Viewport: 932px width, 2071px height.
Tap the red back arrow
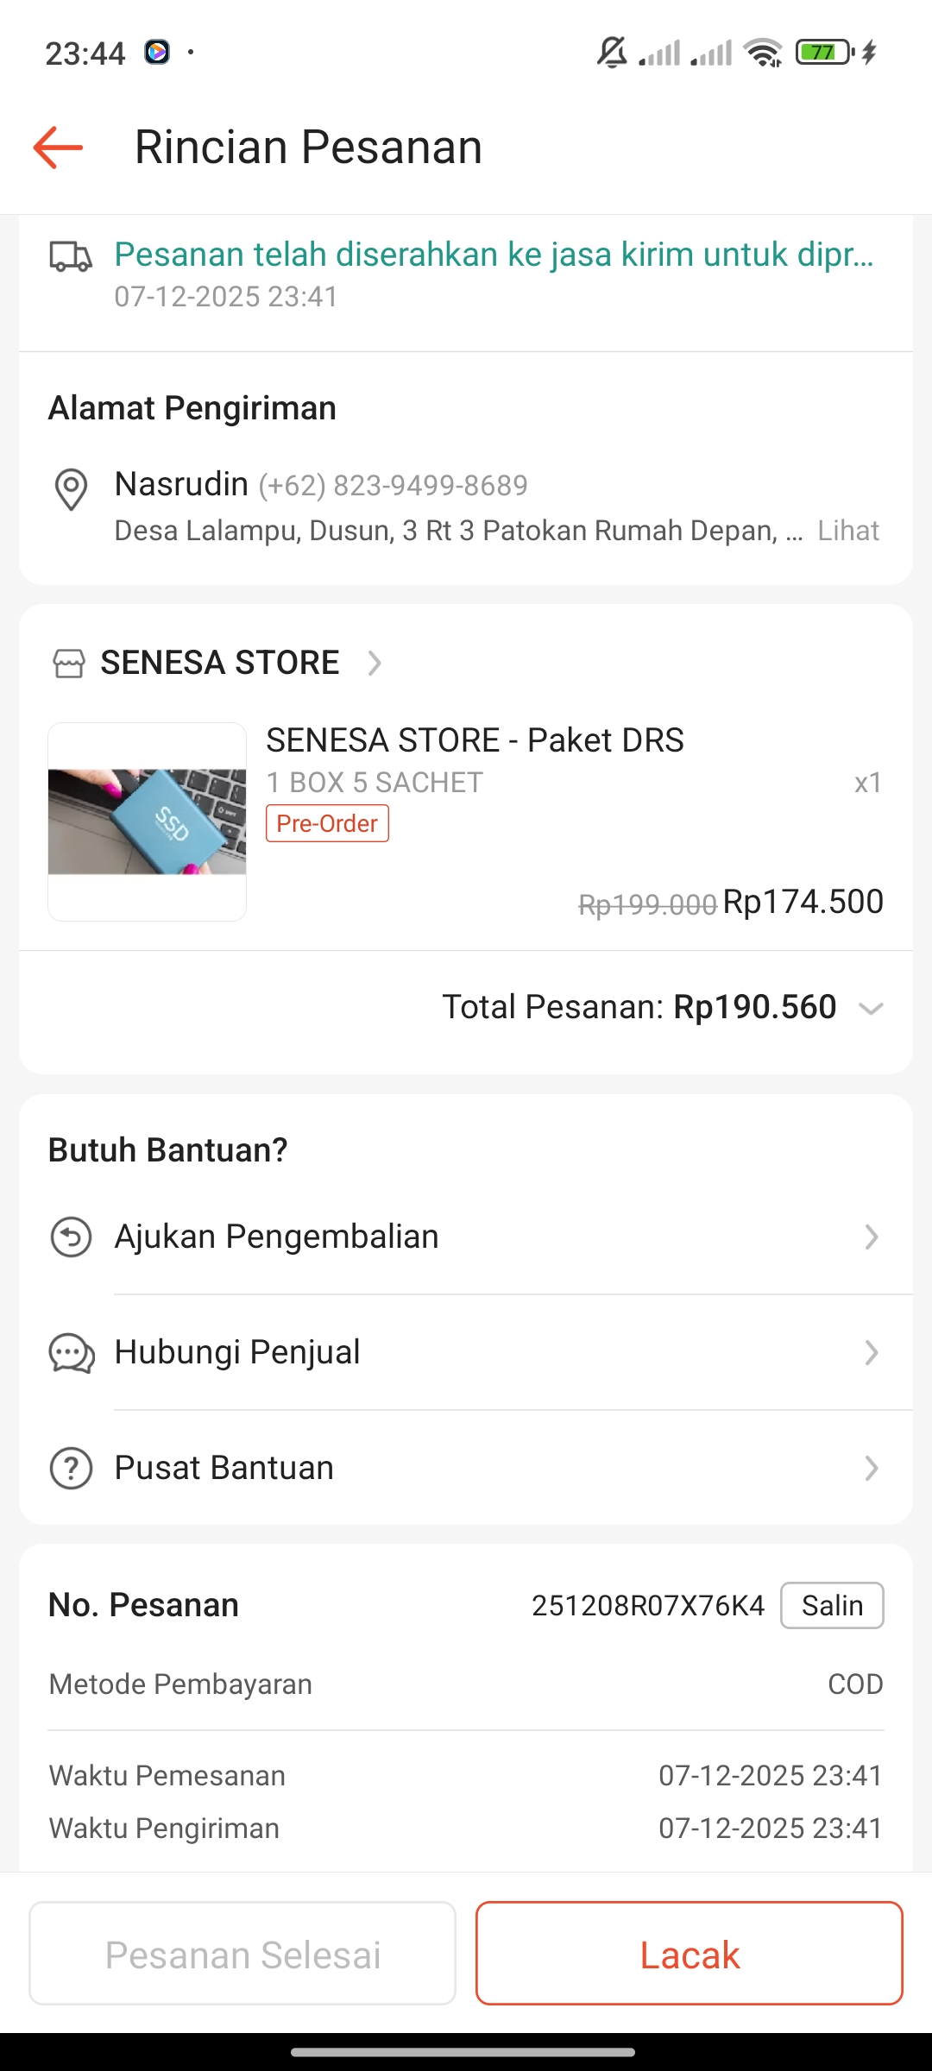coord(58,147)
